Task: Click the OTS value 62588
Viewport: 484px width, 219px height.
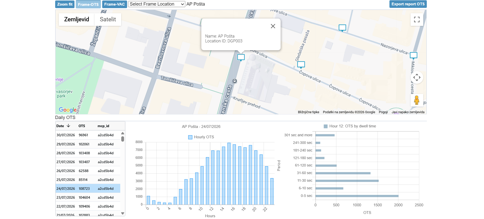Action: pos(84,171)
